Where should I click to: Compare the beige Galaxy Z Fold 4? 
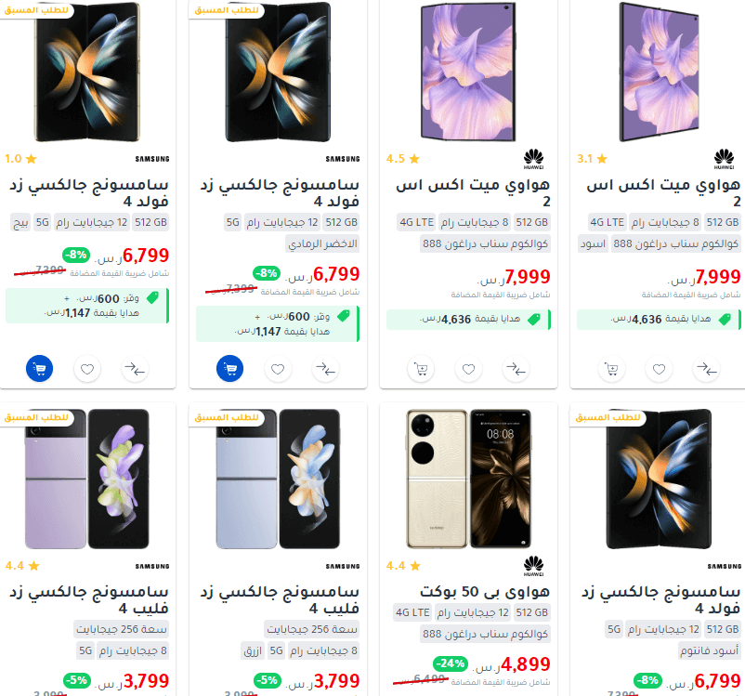(135, 368)
